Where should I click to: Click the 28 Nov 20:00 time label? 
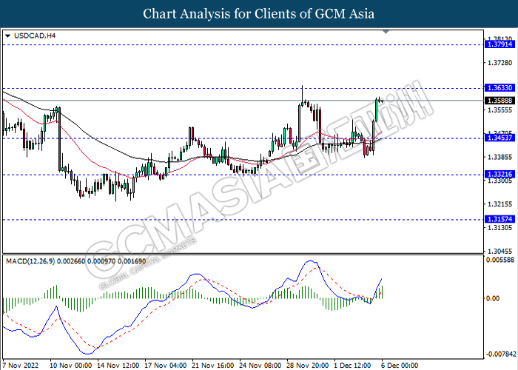coord(307,366)
